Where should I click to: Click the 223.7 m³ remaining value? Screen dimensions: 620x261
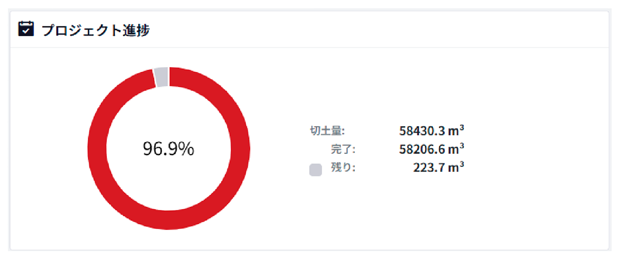click(438, 167)
